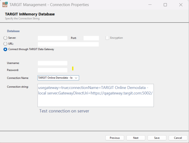This screenshot has height=143, width=189.
Task: Click Test connection on server link
Action: [64, 111]
